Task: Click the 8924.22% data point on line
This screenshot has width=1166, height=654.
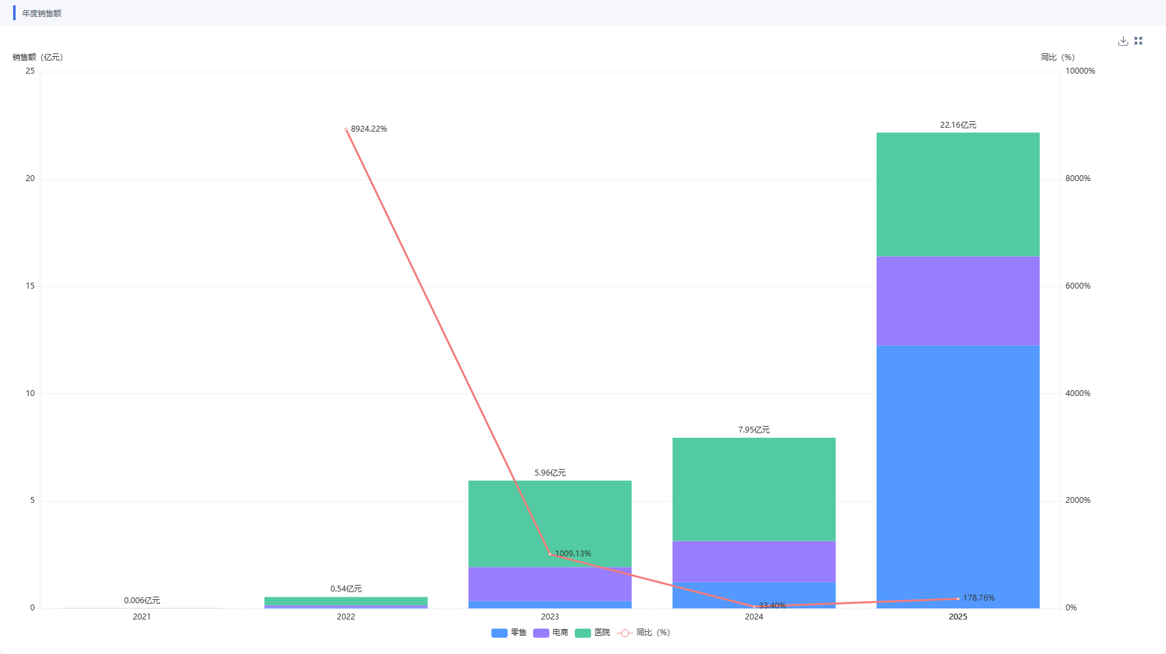Action: pyautogui.click(x=346, y=130)
